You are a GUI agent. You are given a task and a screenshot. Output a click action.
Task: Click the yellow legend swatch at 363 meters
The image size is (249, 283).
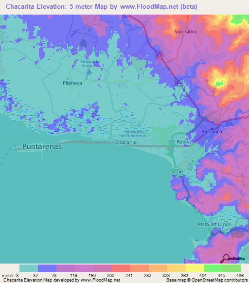click(195, 268)
